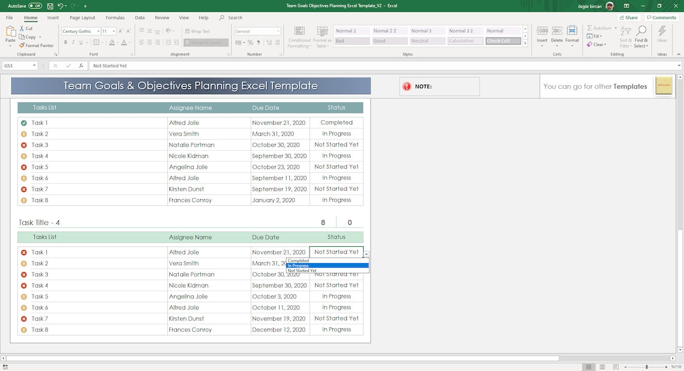Switch to the Formulas ribbon tab
This screenshot has width=684, height=371.
pyautogui.click(x=115, y=17)
